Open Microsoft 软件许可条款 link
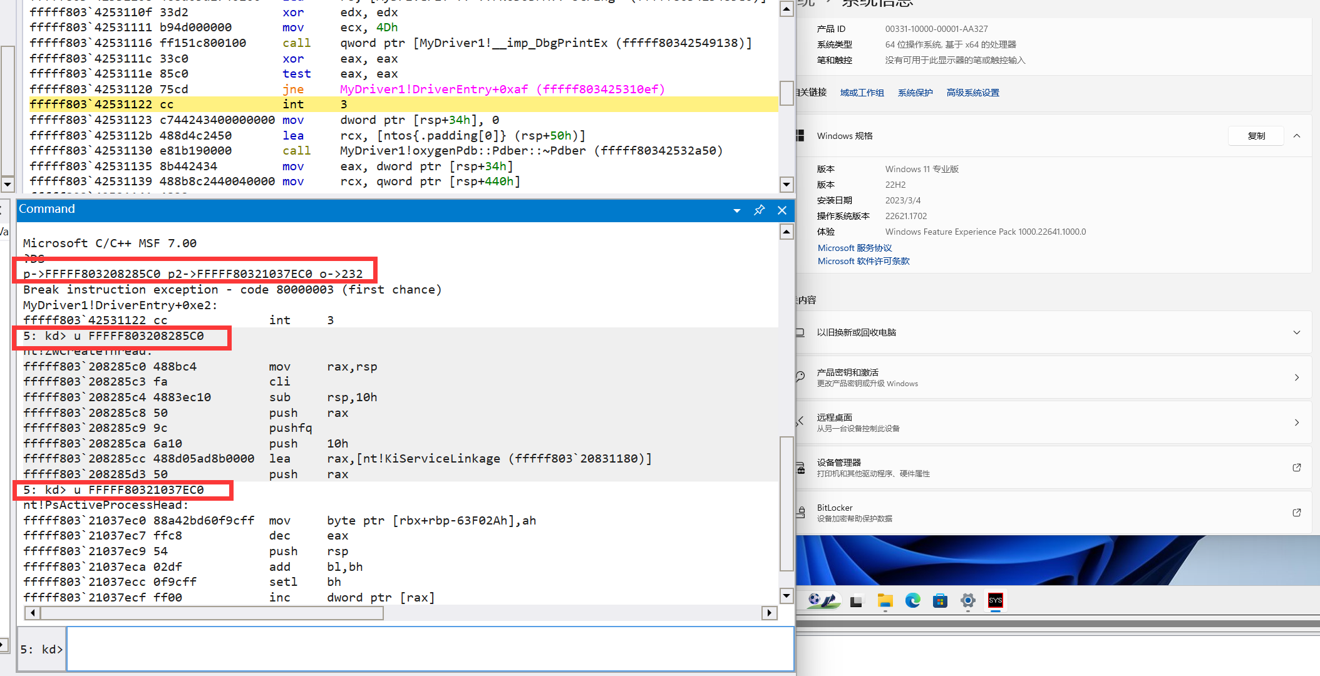The image size is (1320, 676). [864, 262]
